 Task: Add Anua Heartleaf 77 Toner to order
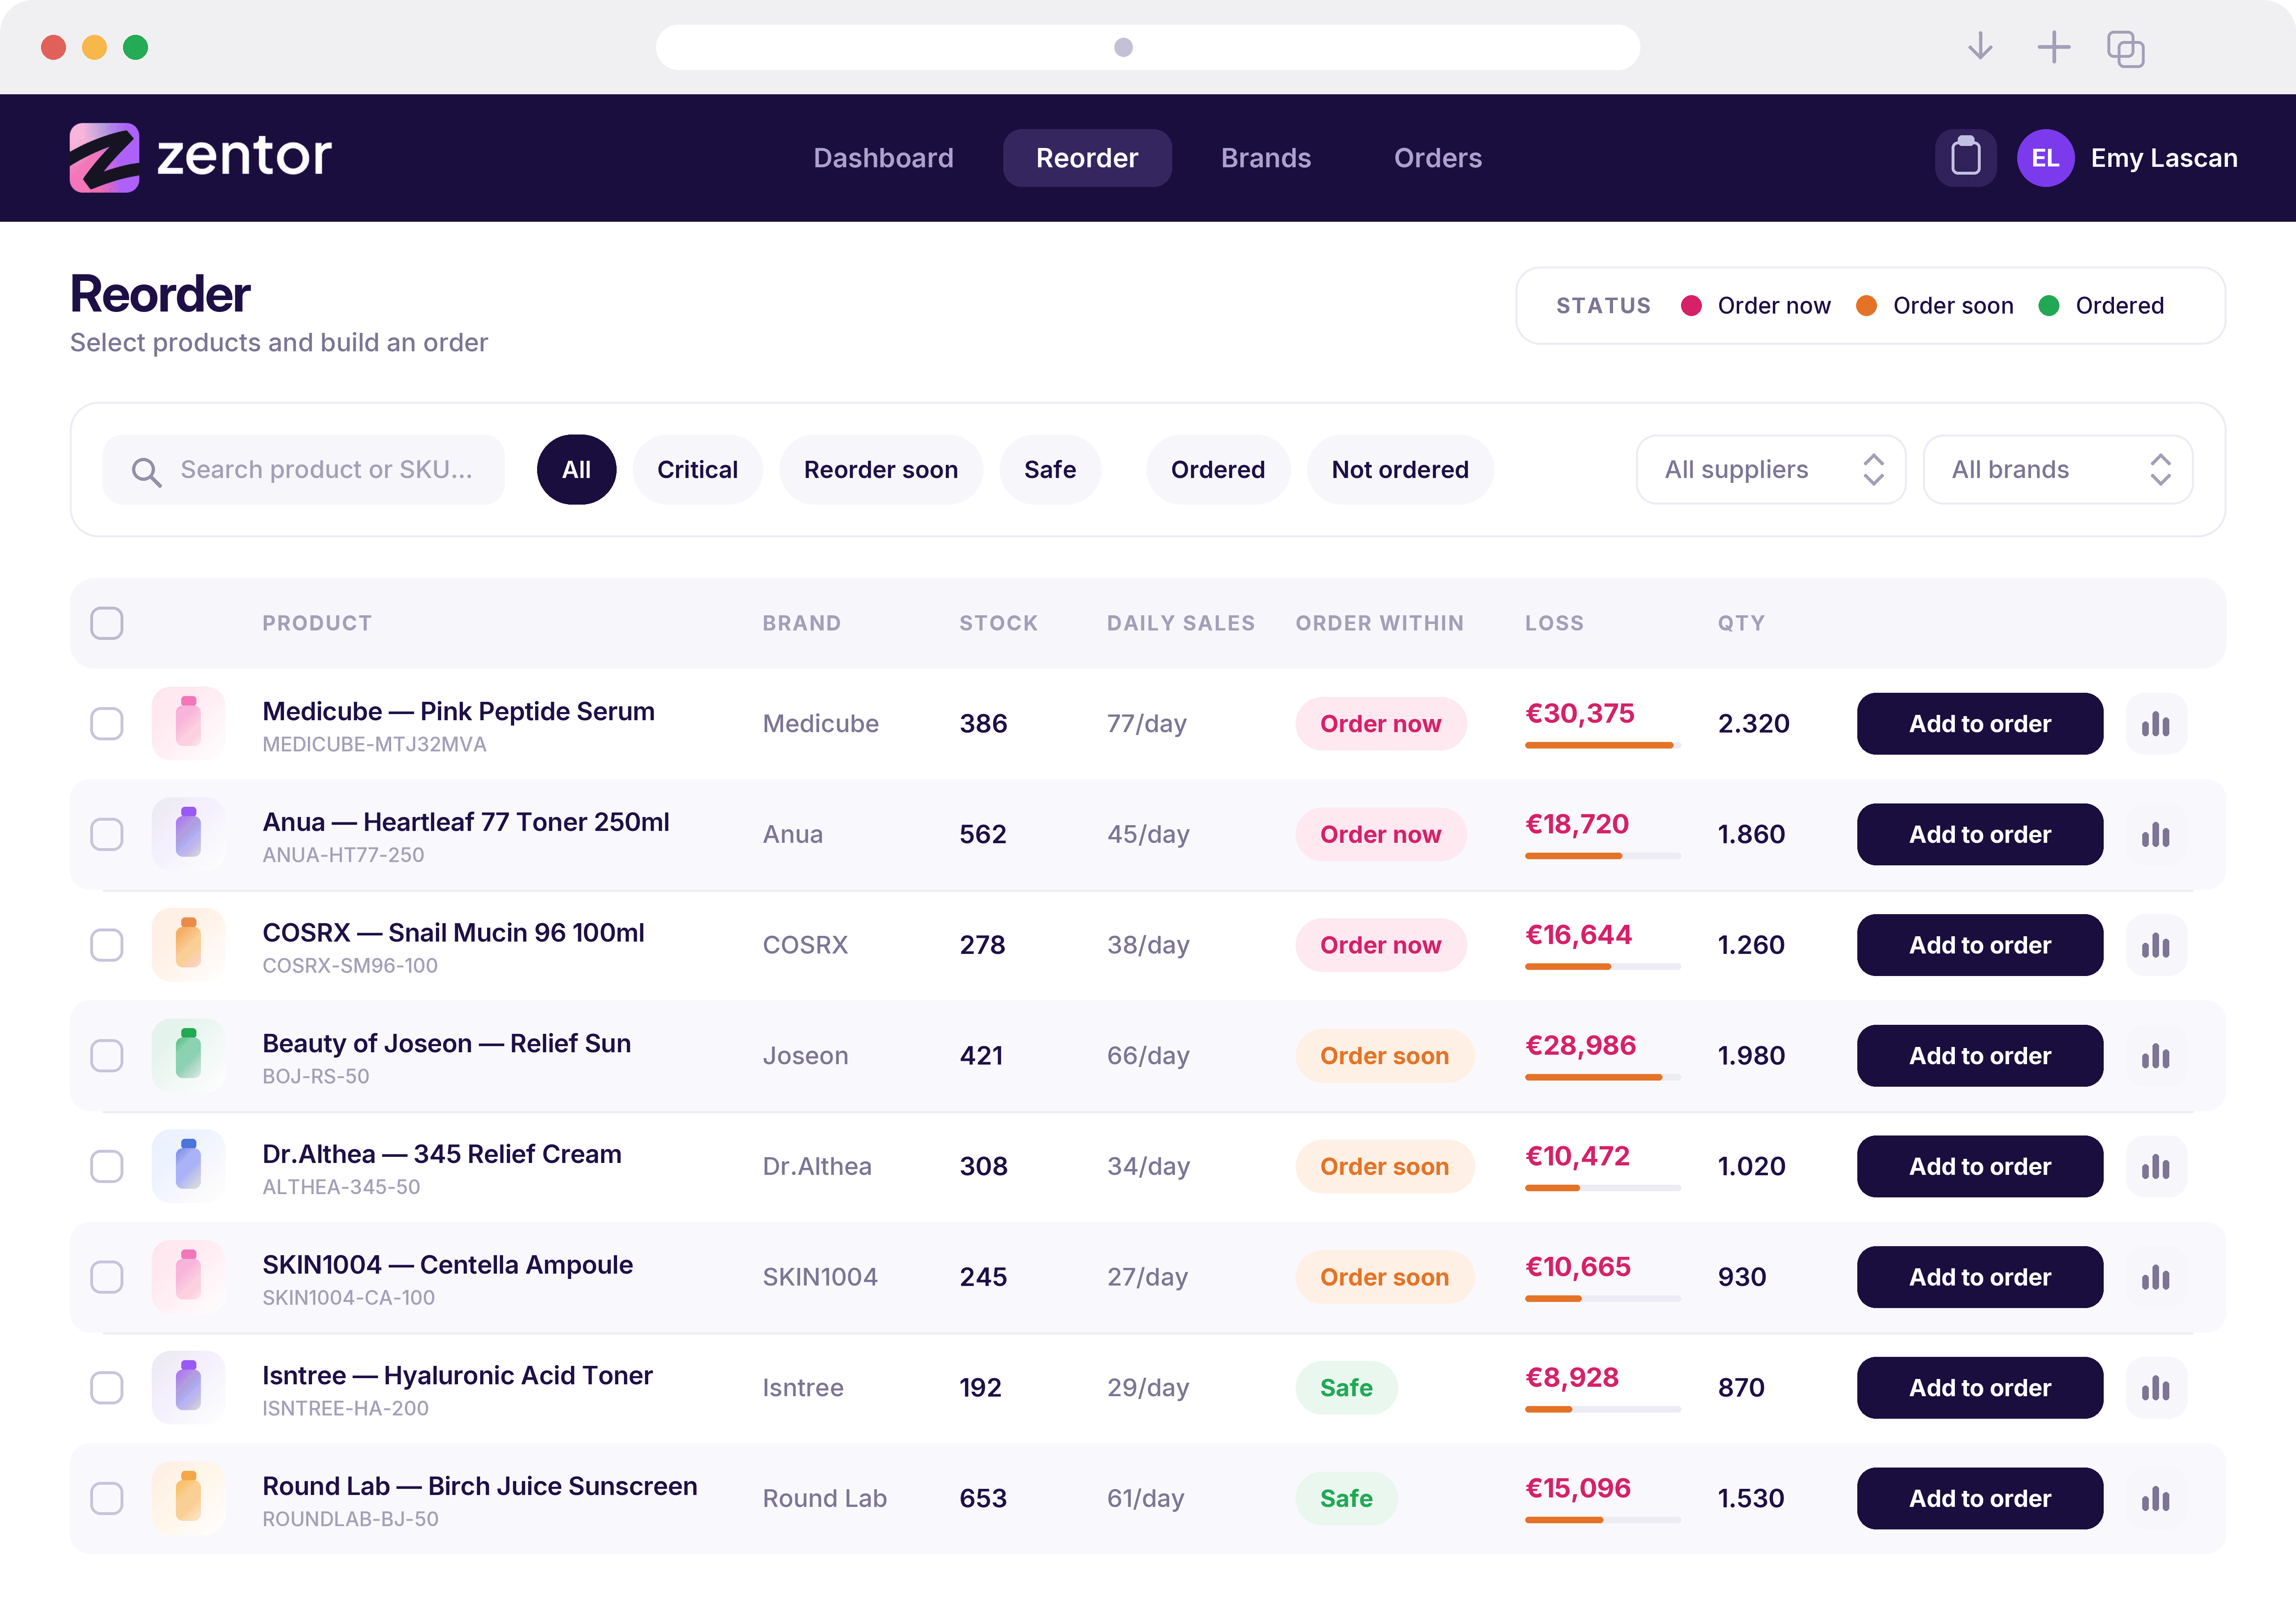pos(1980,835)
